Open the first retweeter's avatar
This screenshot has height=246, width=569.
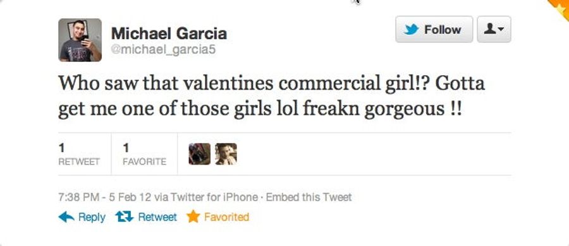tap(200, 154)
